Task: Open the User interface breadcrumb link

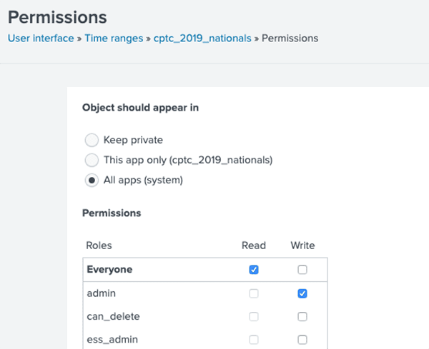Action: (x=41, y=39)
